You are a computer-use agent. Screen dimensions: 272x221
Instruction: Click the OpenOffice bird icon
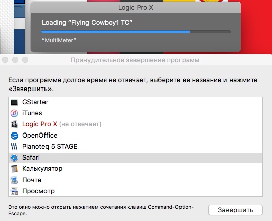coord(14,136)
